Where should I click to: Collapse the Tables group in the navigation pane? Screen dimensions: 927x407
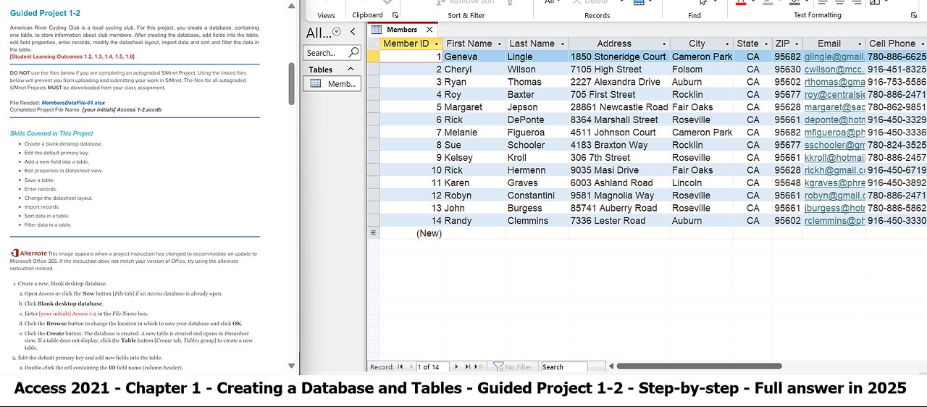(351, 70)
